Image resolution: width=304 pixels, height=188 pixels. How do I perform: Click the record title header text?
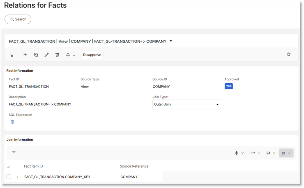tap(88, 41)
